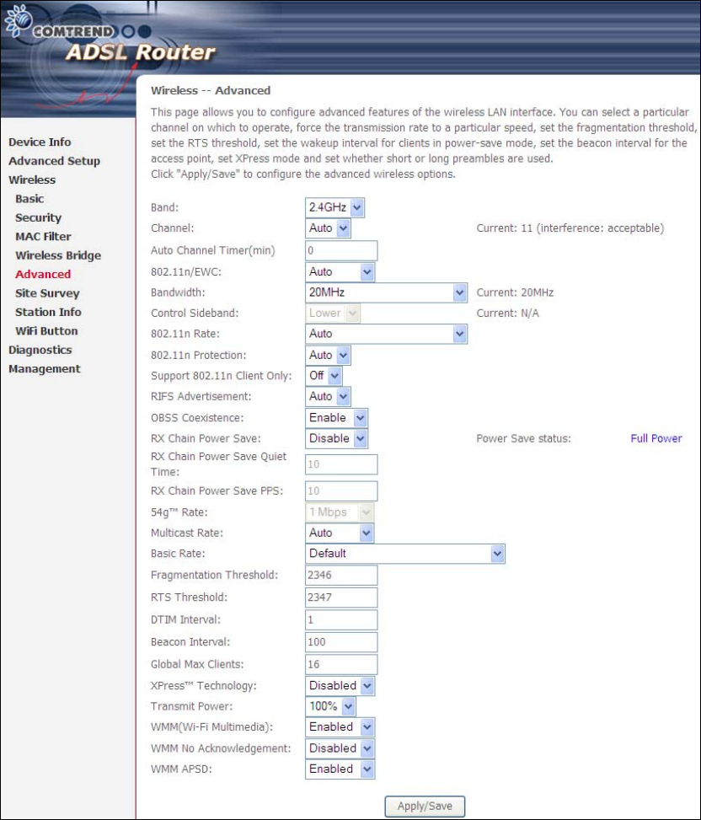Open the Wireless menu section
This screenshot has height=820, width=701.
point(32,180)
